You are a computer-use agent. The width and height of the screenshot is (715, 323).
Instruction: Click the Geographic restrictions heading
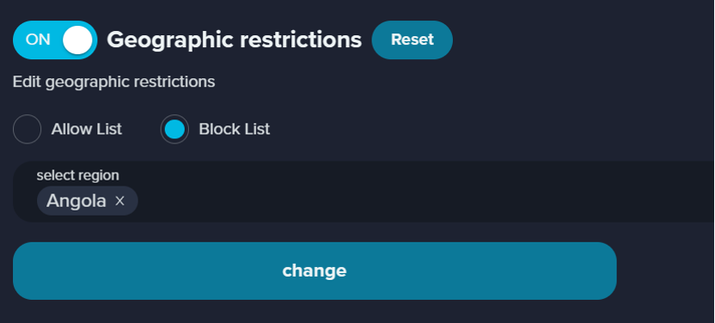[235, 40]
